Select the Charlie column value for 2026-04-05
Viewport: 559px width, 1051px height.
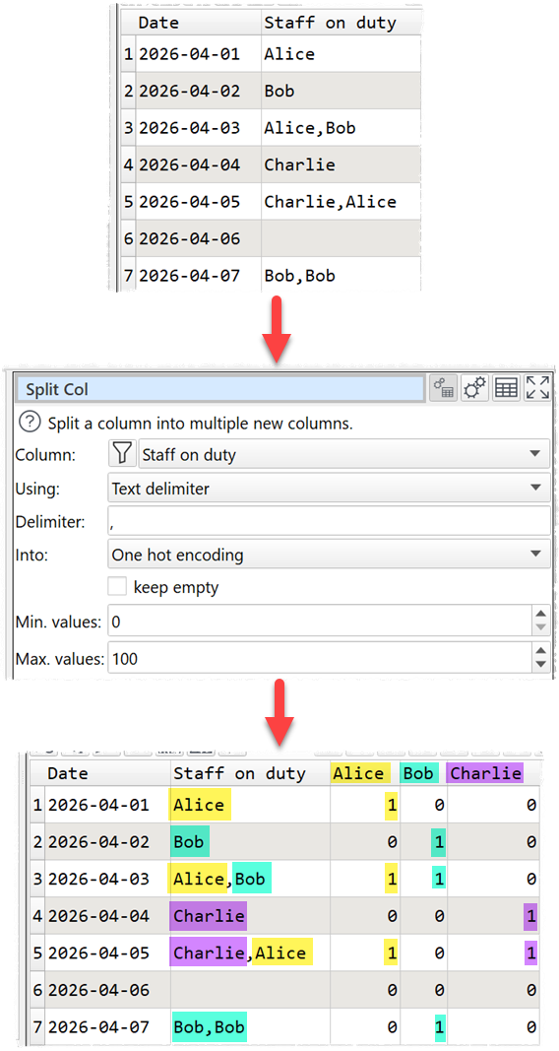(x=493, y=952)
